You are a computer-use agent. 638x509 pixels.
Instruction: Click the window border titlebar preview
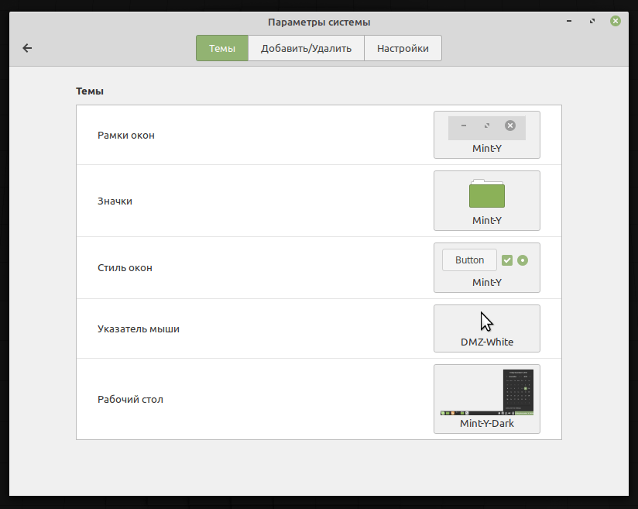click(x=487, y=128)
